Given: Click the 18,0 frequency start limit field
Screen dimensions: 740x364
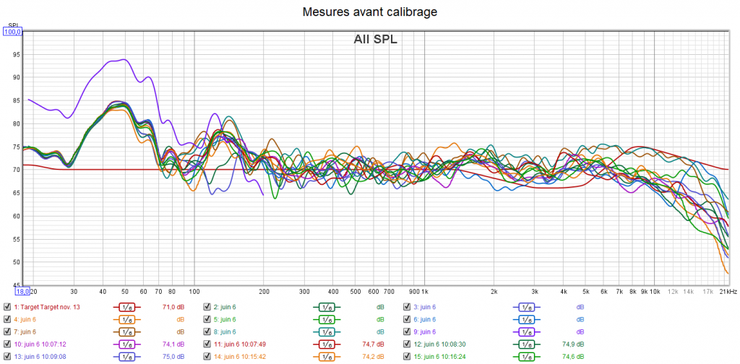Looking at the screenshot, I should tap(22, 292).
